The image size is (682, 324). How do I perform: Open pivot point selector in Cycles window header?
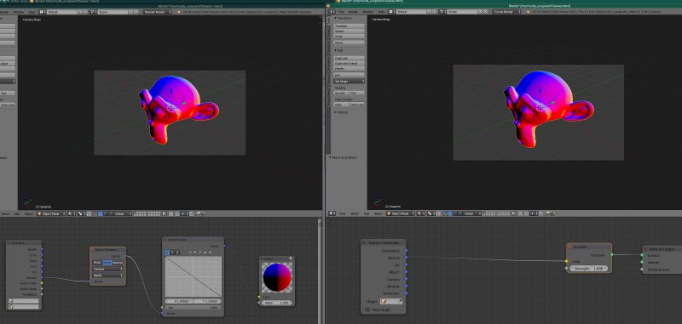click(x=431, y=213)
